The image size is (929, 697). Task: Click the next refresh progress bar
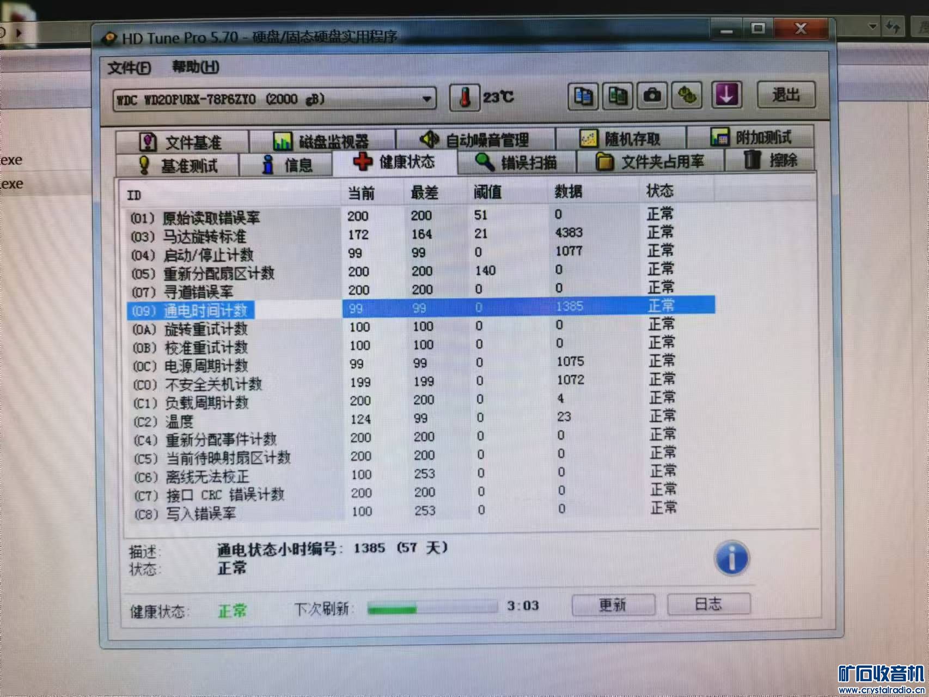433,608
